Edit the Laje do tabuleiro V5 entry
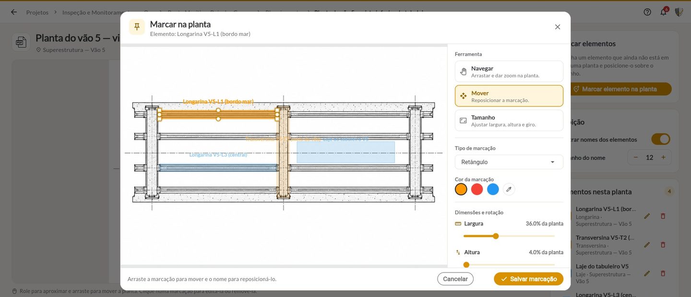 tap(647, 273)
